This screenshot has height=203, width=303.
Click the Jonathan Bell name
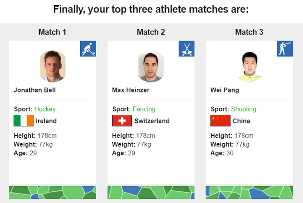pyautogui.click(x=34, y=90)
